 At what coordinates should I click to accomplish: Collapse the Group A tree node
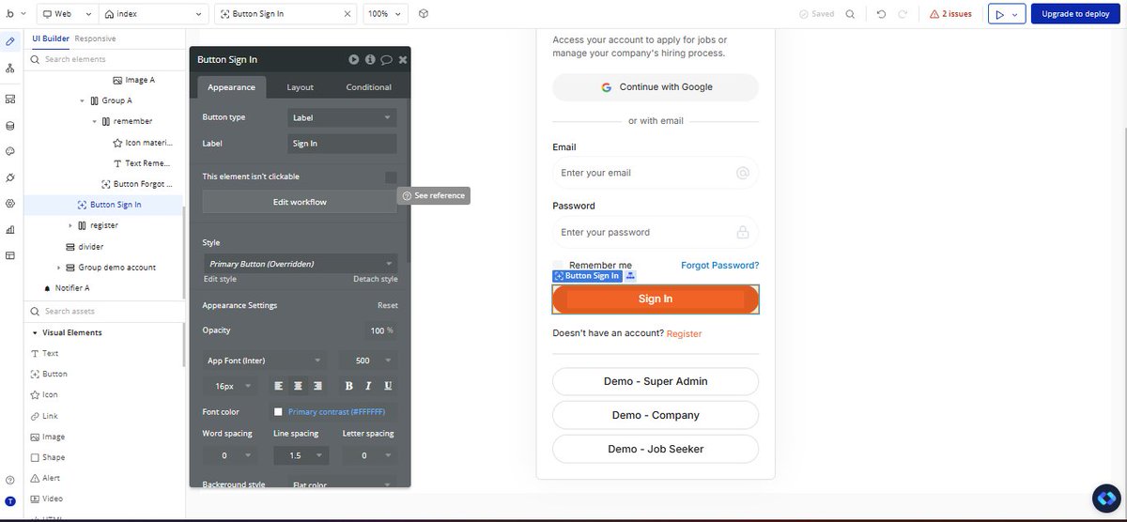[82, 100]
